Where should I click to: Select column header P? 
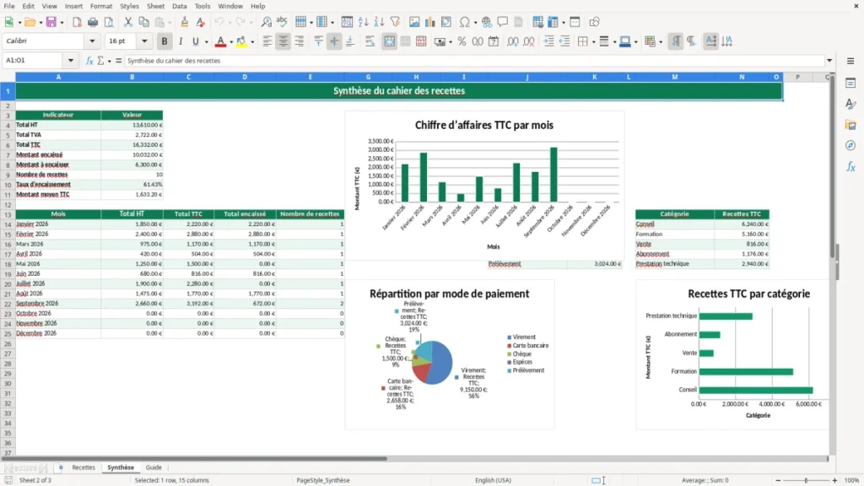tap(798, 77)
